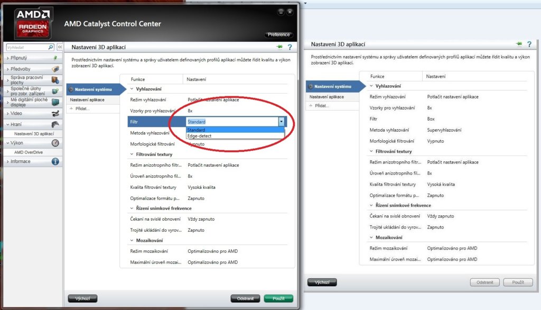Image resolution: width=541 pixels, height=310 pixels.
Task: Collapse the Mozaikování section in left window
Action: point(132,241)
